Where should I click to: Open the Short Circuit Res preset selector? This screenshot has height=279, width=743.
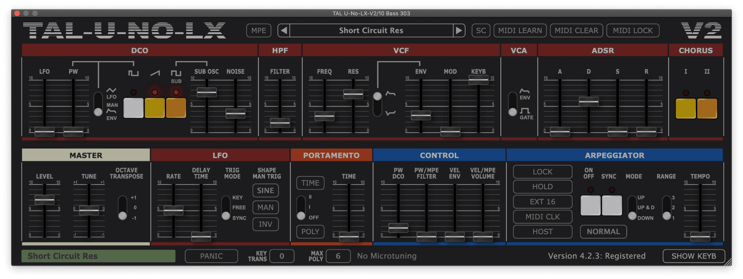pyautogui.click(x=371, y=30)
